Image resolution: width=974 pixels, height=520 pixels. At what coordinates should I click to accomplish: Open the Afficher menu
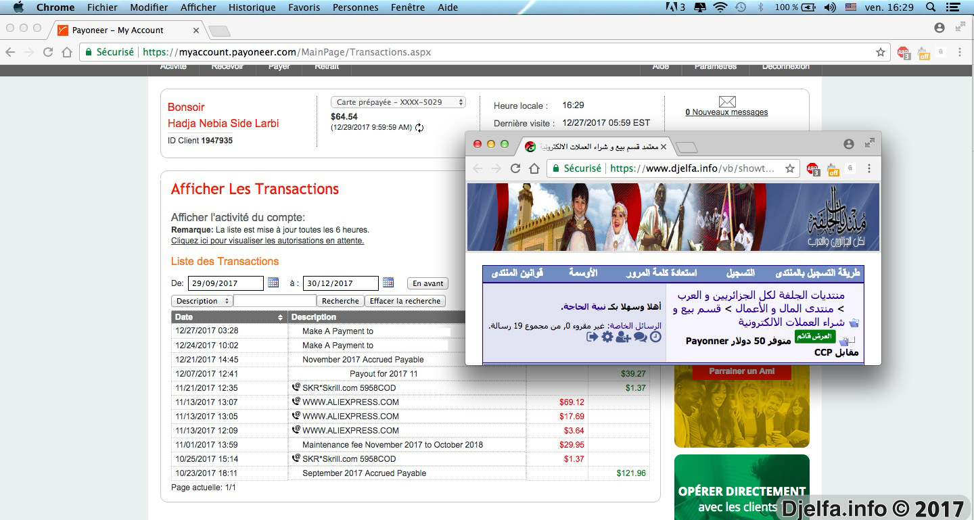[198, 7]
